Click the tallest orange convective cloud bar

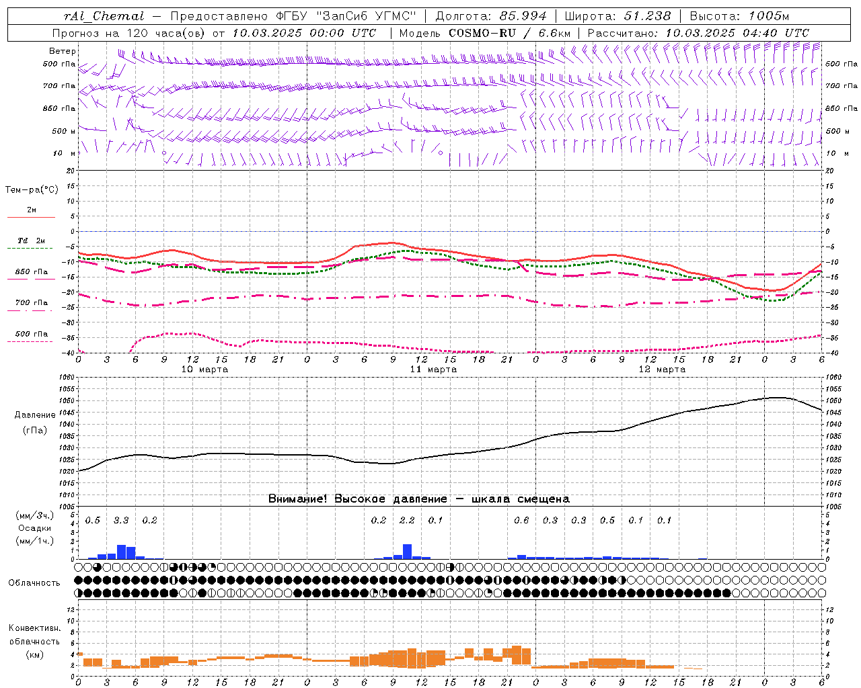coord(517,655)
